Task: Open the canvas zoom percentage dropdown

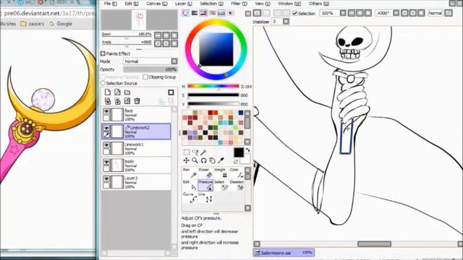Action: click(x=343, y=13)
